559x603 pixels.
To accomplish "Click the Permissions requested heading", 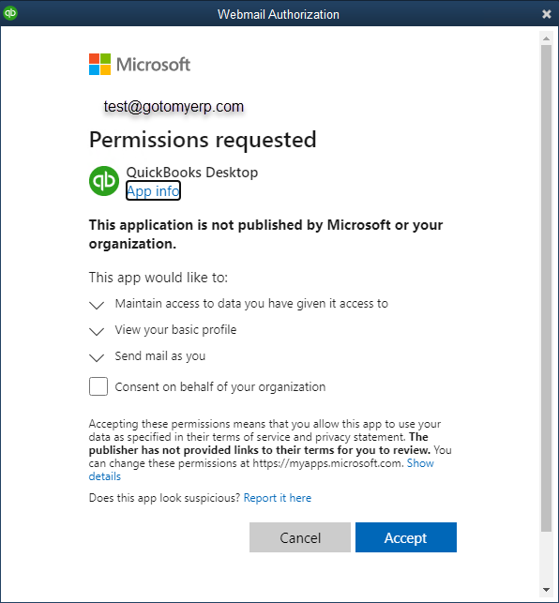I will pyautogui.click(x=203, y=140).
